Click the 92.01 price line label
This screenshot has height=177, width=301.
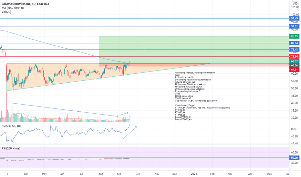pyautogui.click(x=294, y=26)
